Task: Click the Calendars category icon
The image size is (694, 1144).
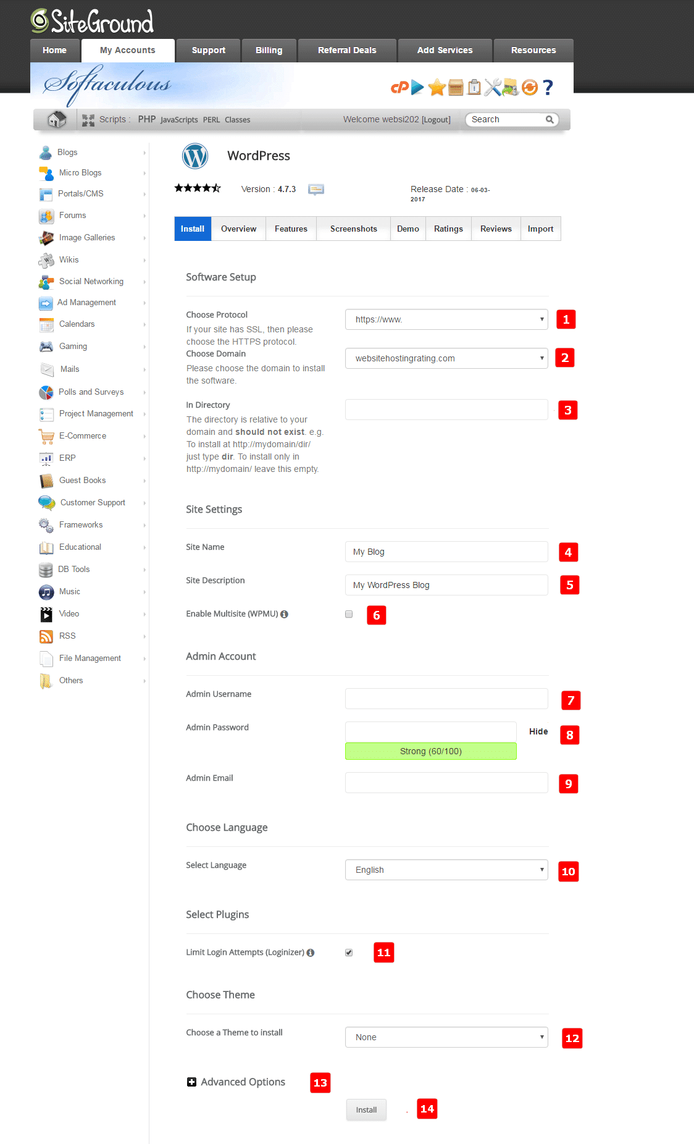Action: (46, 324)
